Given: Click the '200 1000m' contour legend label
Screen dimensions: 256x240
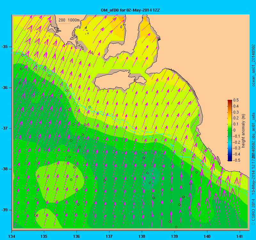Looking at the screenshot, I should point(69,20).
